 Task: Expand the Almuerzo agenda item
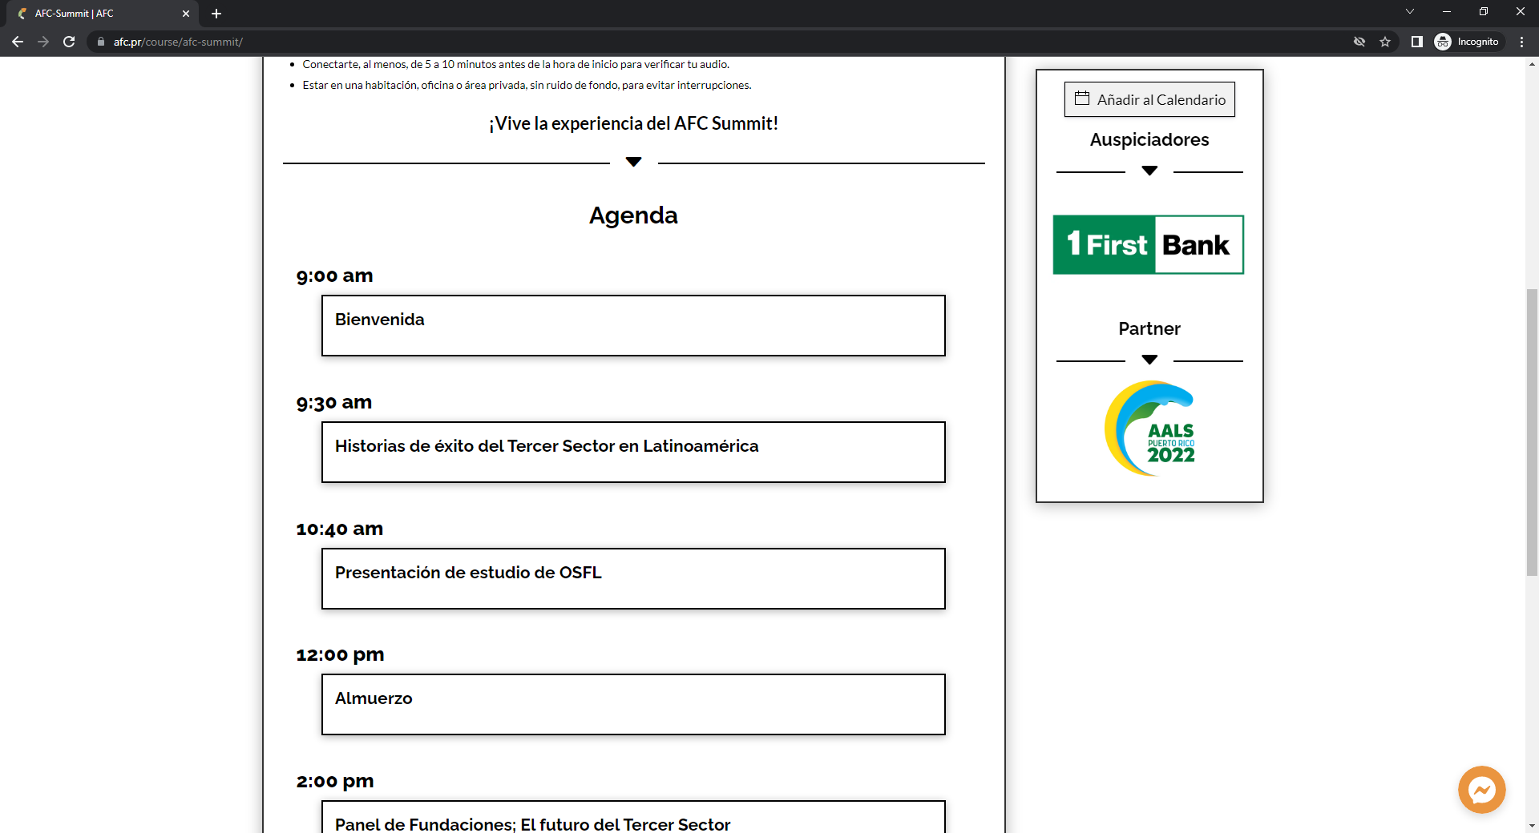point(633,704)
